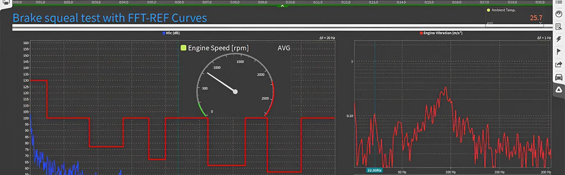Click the Engine Speed [rpm] gauge label

[x=218, y=48]
